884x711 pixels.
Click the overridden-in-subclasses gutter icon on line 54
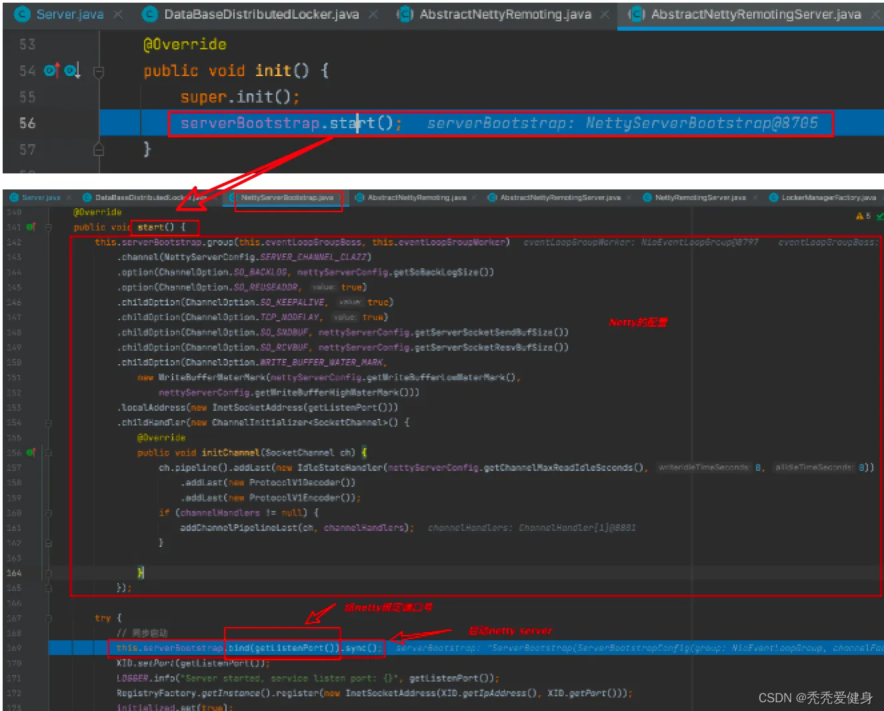(x=72, y=70)
